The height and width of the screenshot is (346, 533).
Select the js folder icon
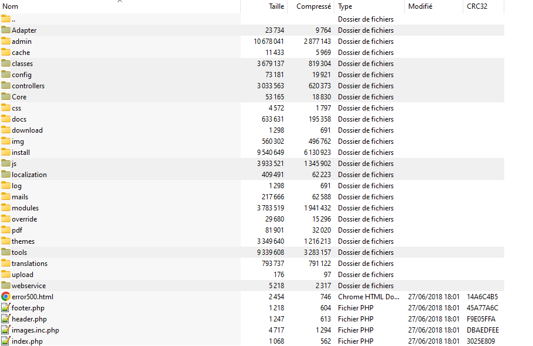point(6,163)
